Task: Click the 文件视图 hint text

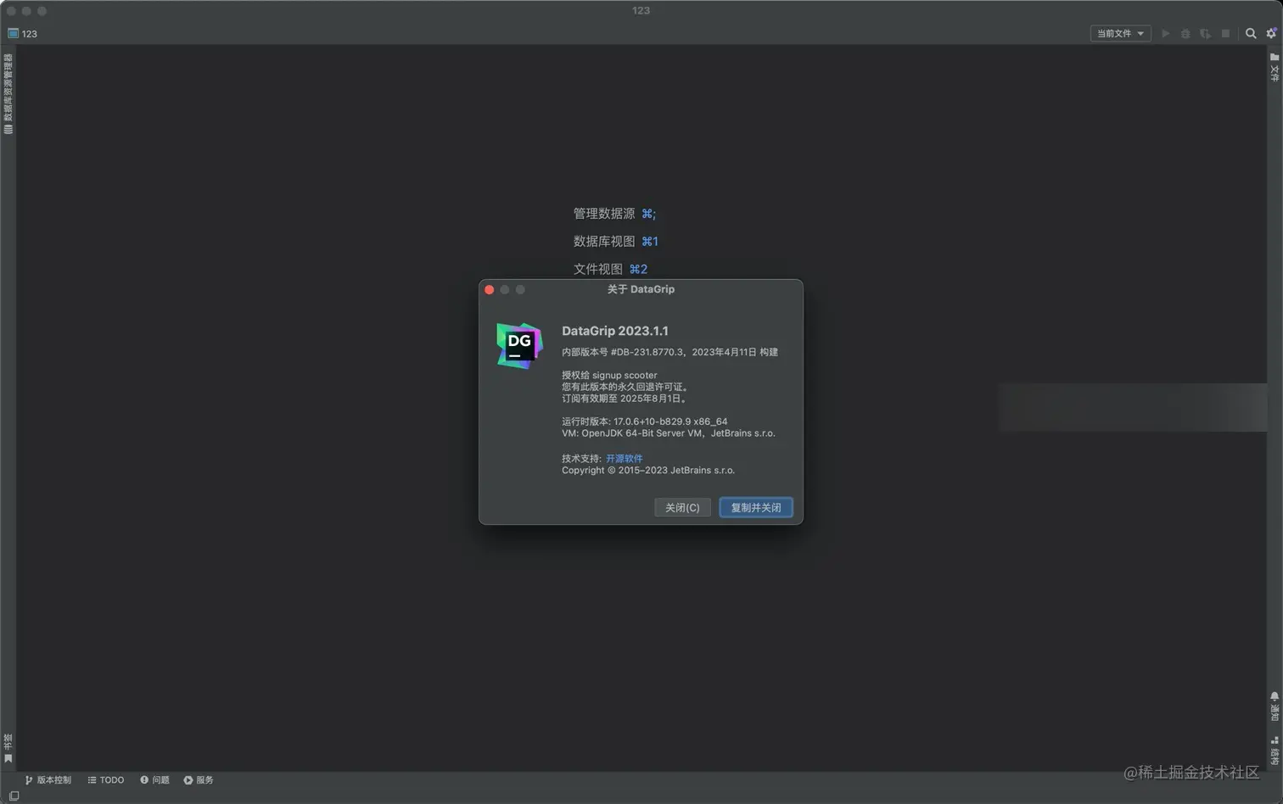Action: 597,269
